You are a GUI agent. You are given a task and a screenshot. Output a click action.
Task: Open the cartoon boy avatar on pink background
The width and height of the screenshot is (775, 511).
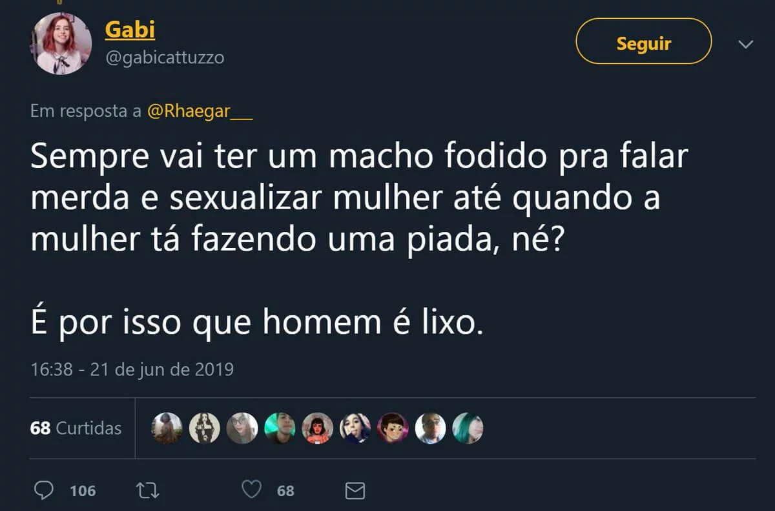(x=393, y=428)
